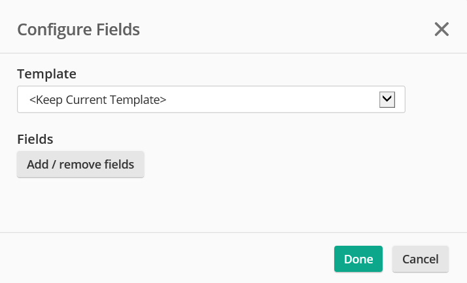
Task: Select the Keep Current Template combo box
Action: pos(211,99)
